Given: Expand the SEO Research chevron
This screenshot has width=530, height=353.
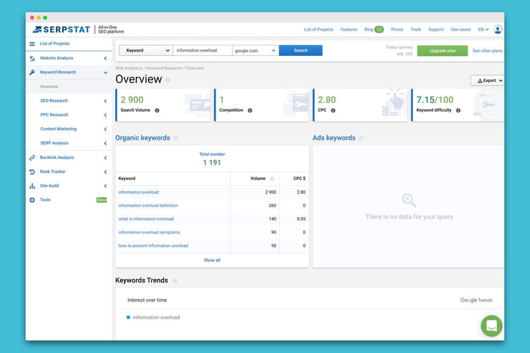Looking at the screenshot, I should pos(106,101).
